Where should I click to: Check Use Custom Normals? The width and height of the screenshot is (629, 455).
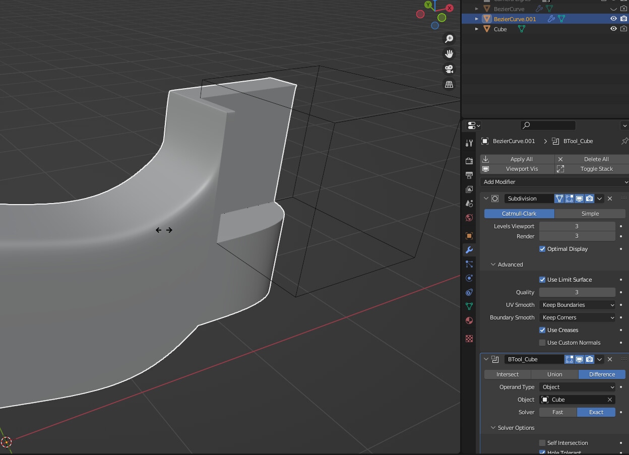[x=542, y=343]
